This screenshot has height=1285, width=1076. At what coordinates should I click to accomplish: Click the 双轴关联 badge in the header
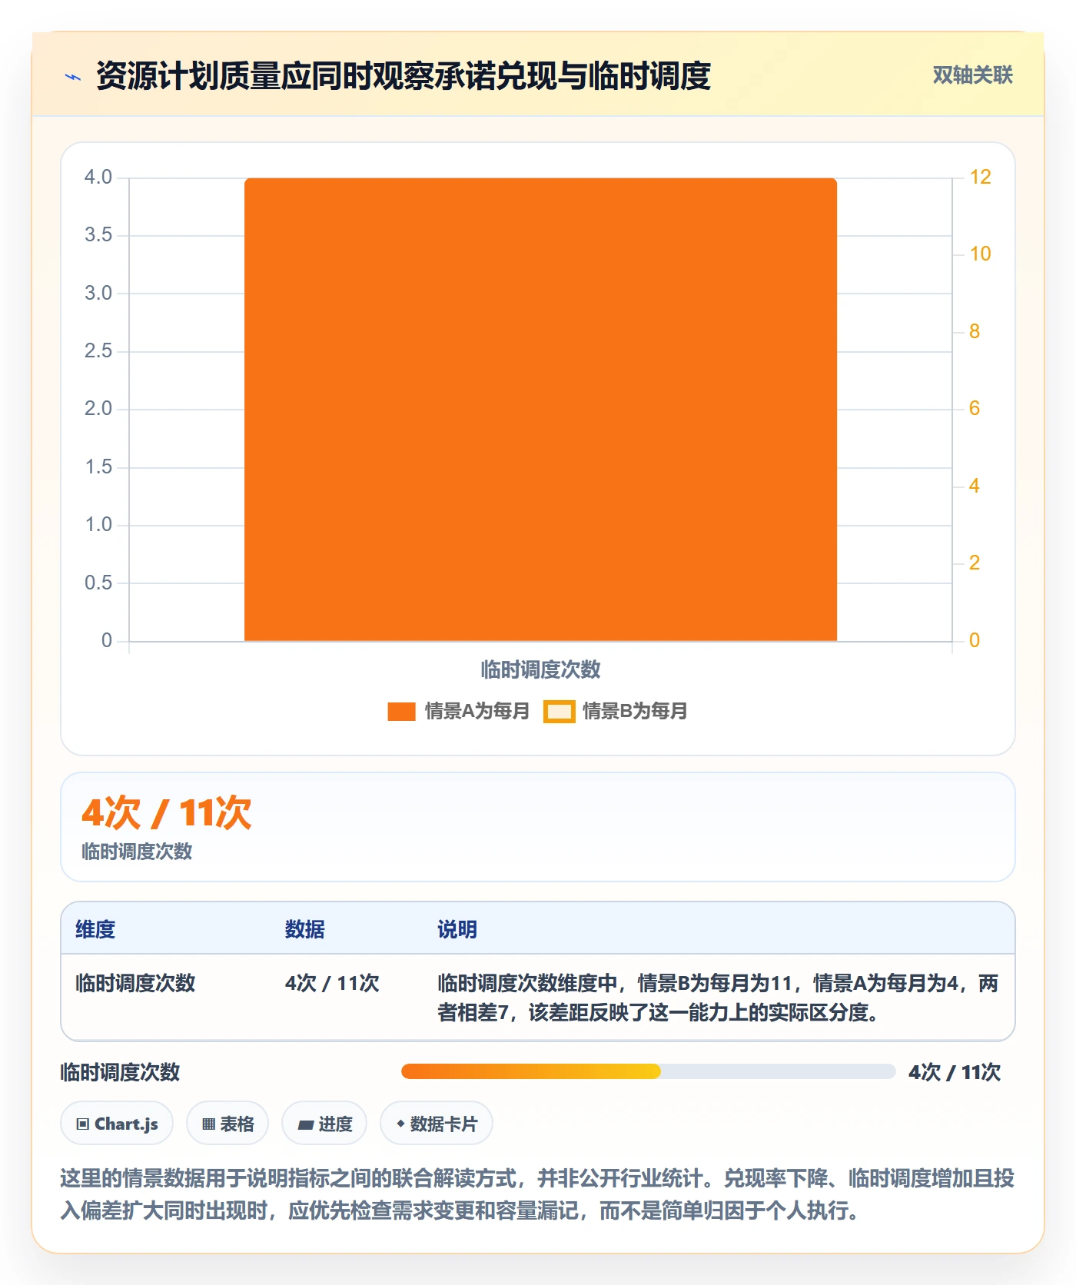[x=972, y=75]
